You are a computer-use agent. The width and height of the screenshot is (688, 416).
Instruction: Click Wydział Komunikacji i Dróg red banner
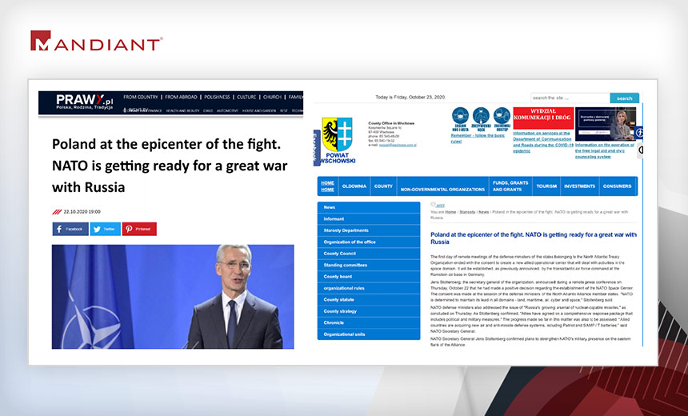click(x=543, y=118)
